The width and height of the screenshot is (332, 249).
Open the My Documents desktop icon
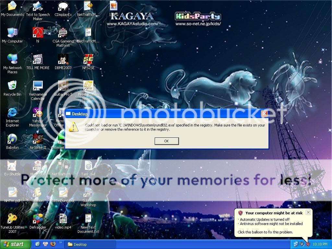pos(12,8)
